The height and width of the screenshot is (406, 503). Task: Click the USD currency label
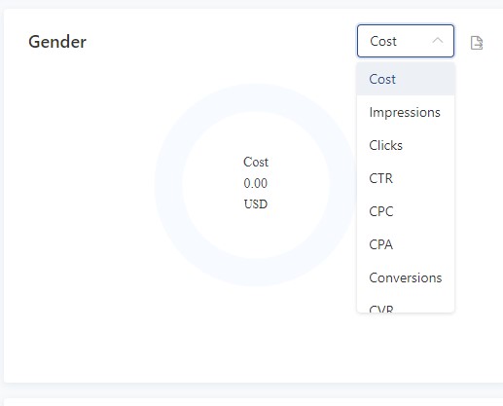point(256,204)
